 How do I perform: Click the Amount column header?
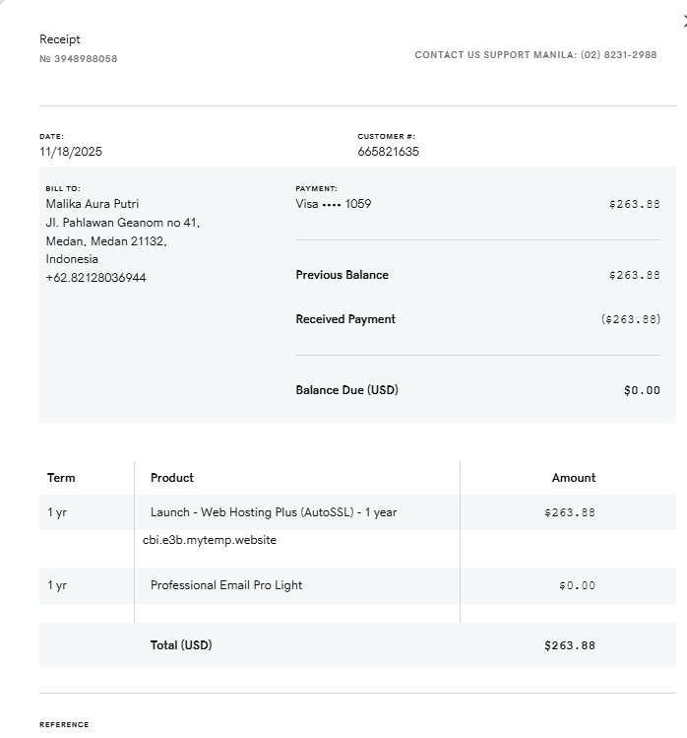pyautogui.click(x=573, y=478)
